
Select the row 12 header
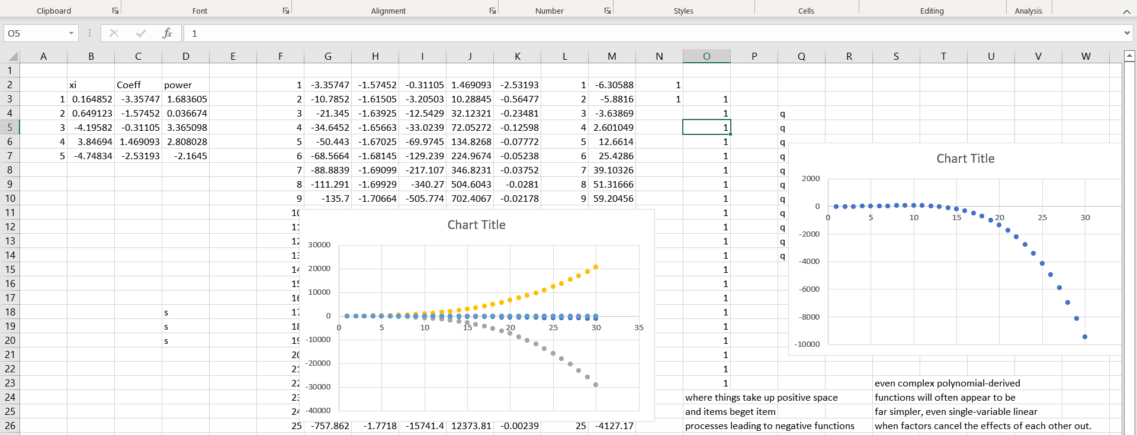pos(9,227)
